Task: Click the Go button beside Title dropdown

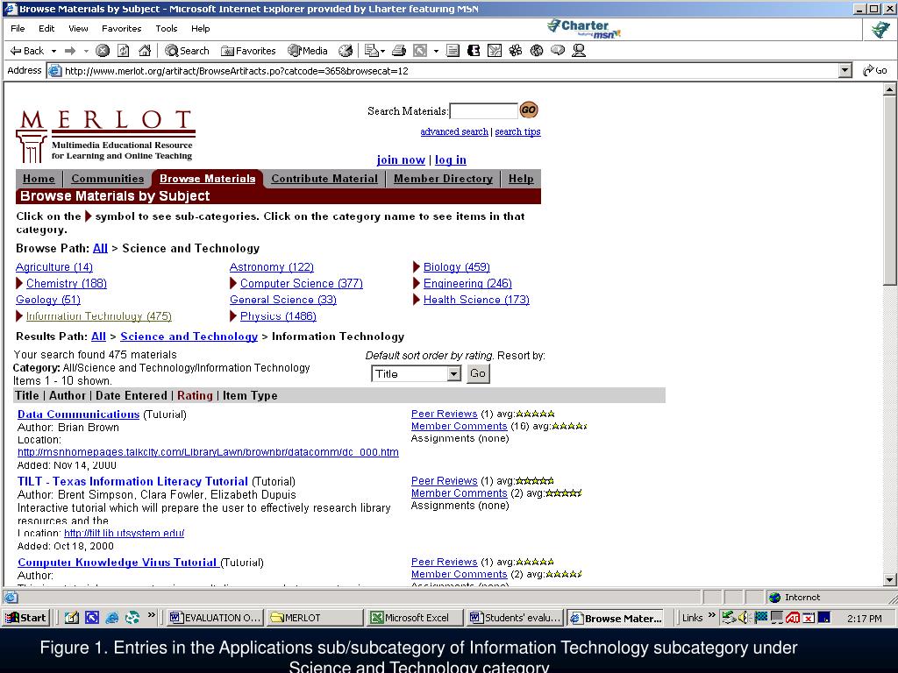Action: 478,373
